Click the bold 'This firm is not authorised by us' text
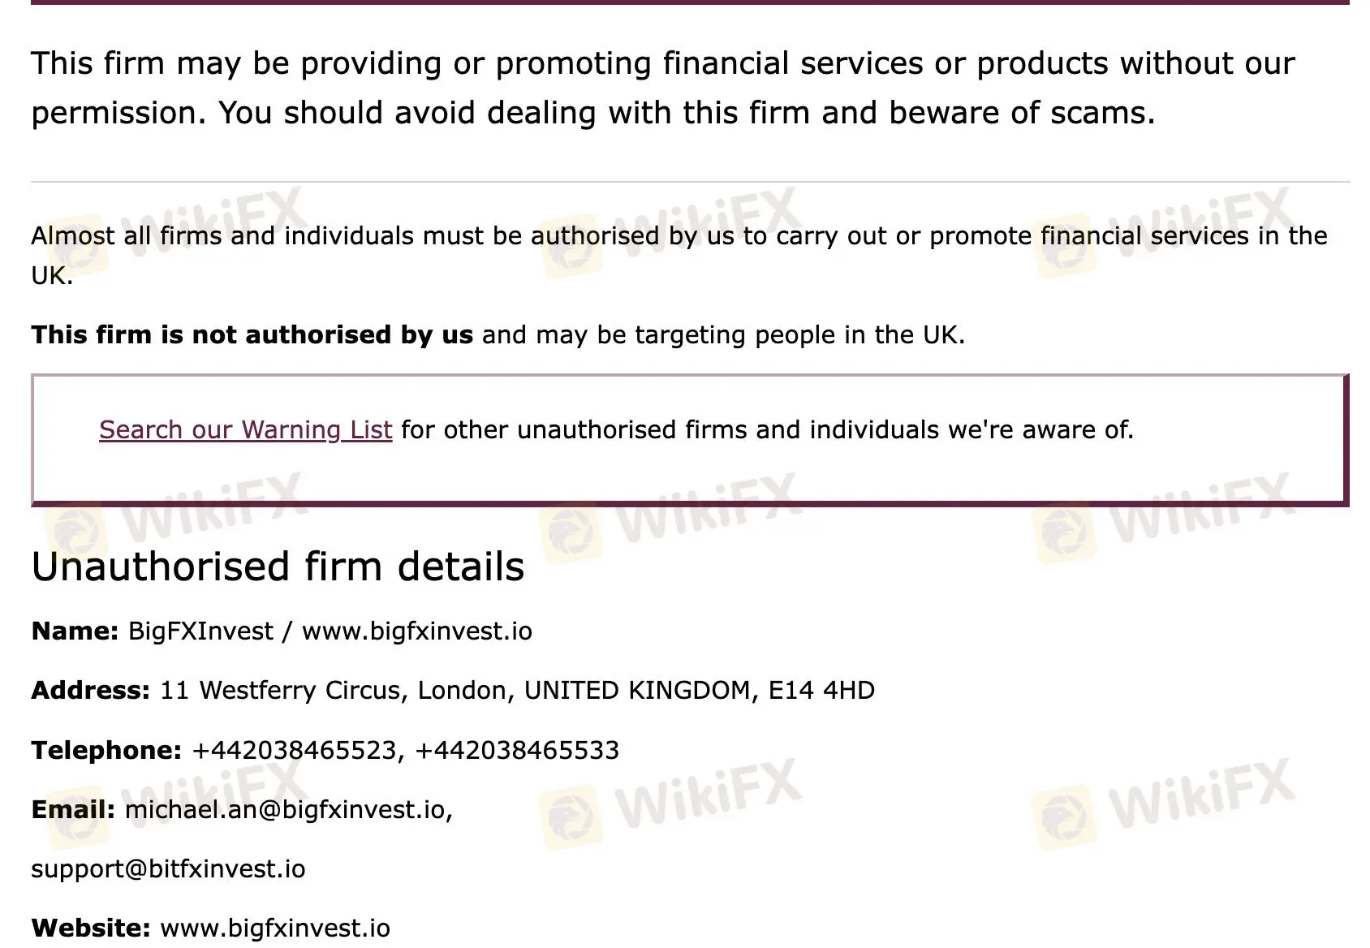 (x=252, y=334)
